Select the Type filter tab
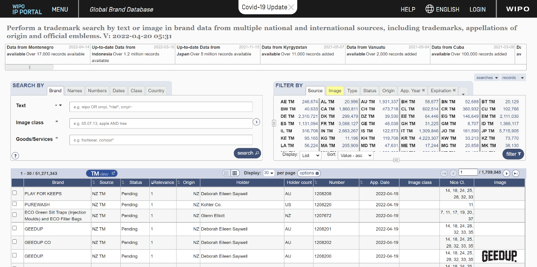 [x=352, y=91]
